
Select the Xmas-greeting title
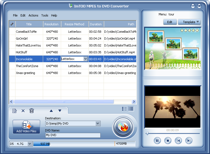click(x=25, y=73)
